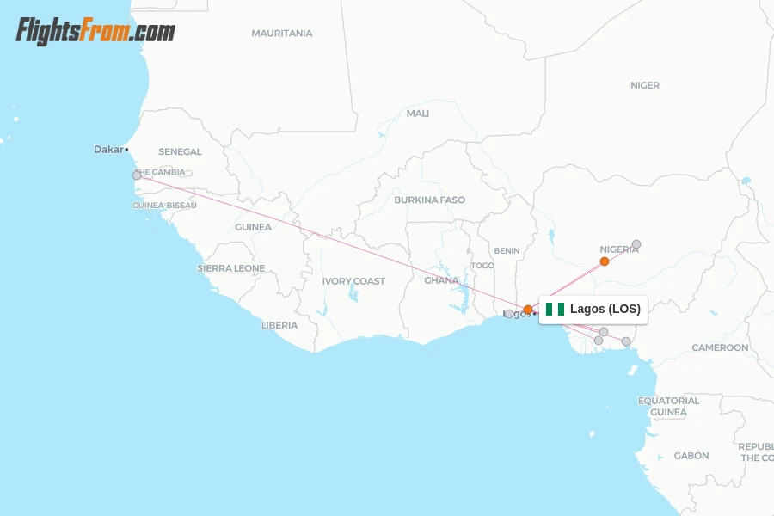Click the SIERRA LEONE country label
This screenshot has height=516, width=774.
point(231,268)
